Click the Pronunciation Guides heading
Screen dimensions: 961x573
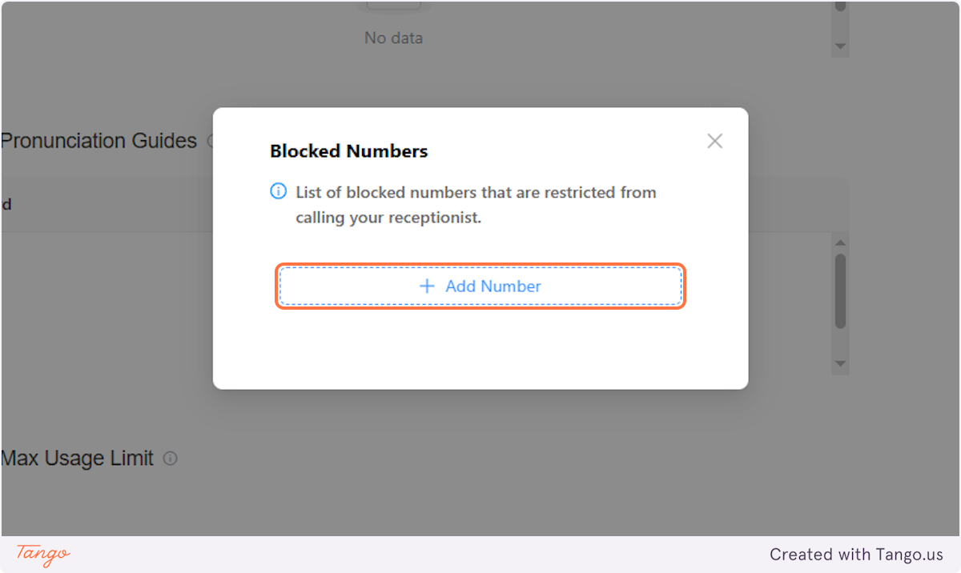[x=98, y=141]
